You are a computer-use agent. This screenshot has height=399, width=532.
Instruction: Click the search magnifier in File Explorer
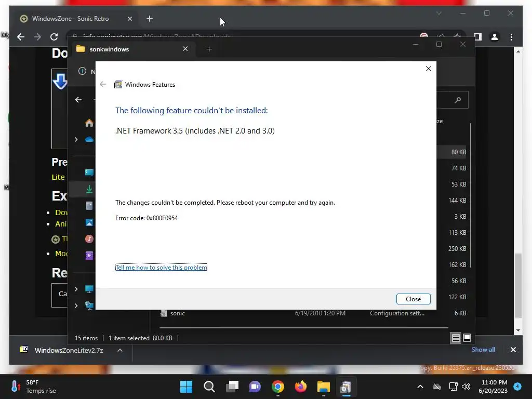pyautogui.click(x=458, y=100)
